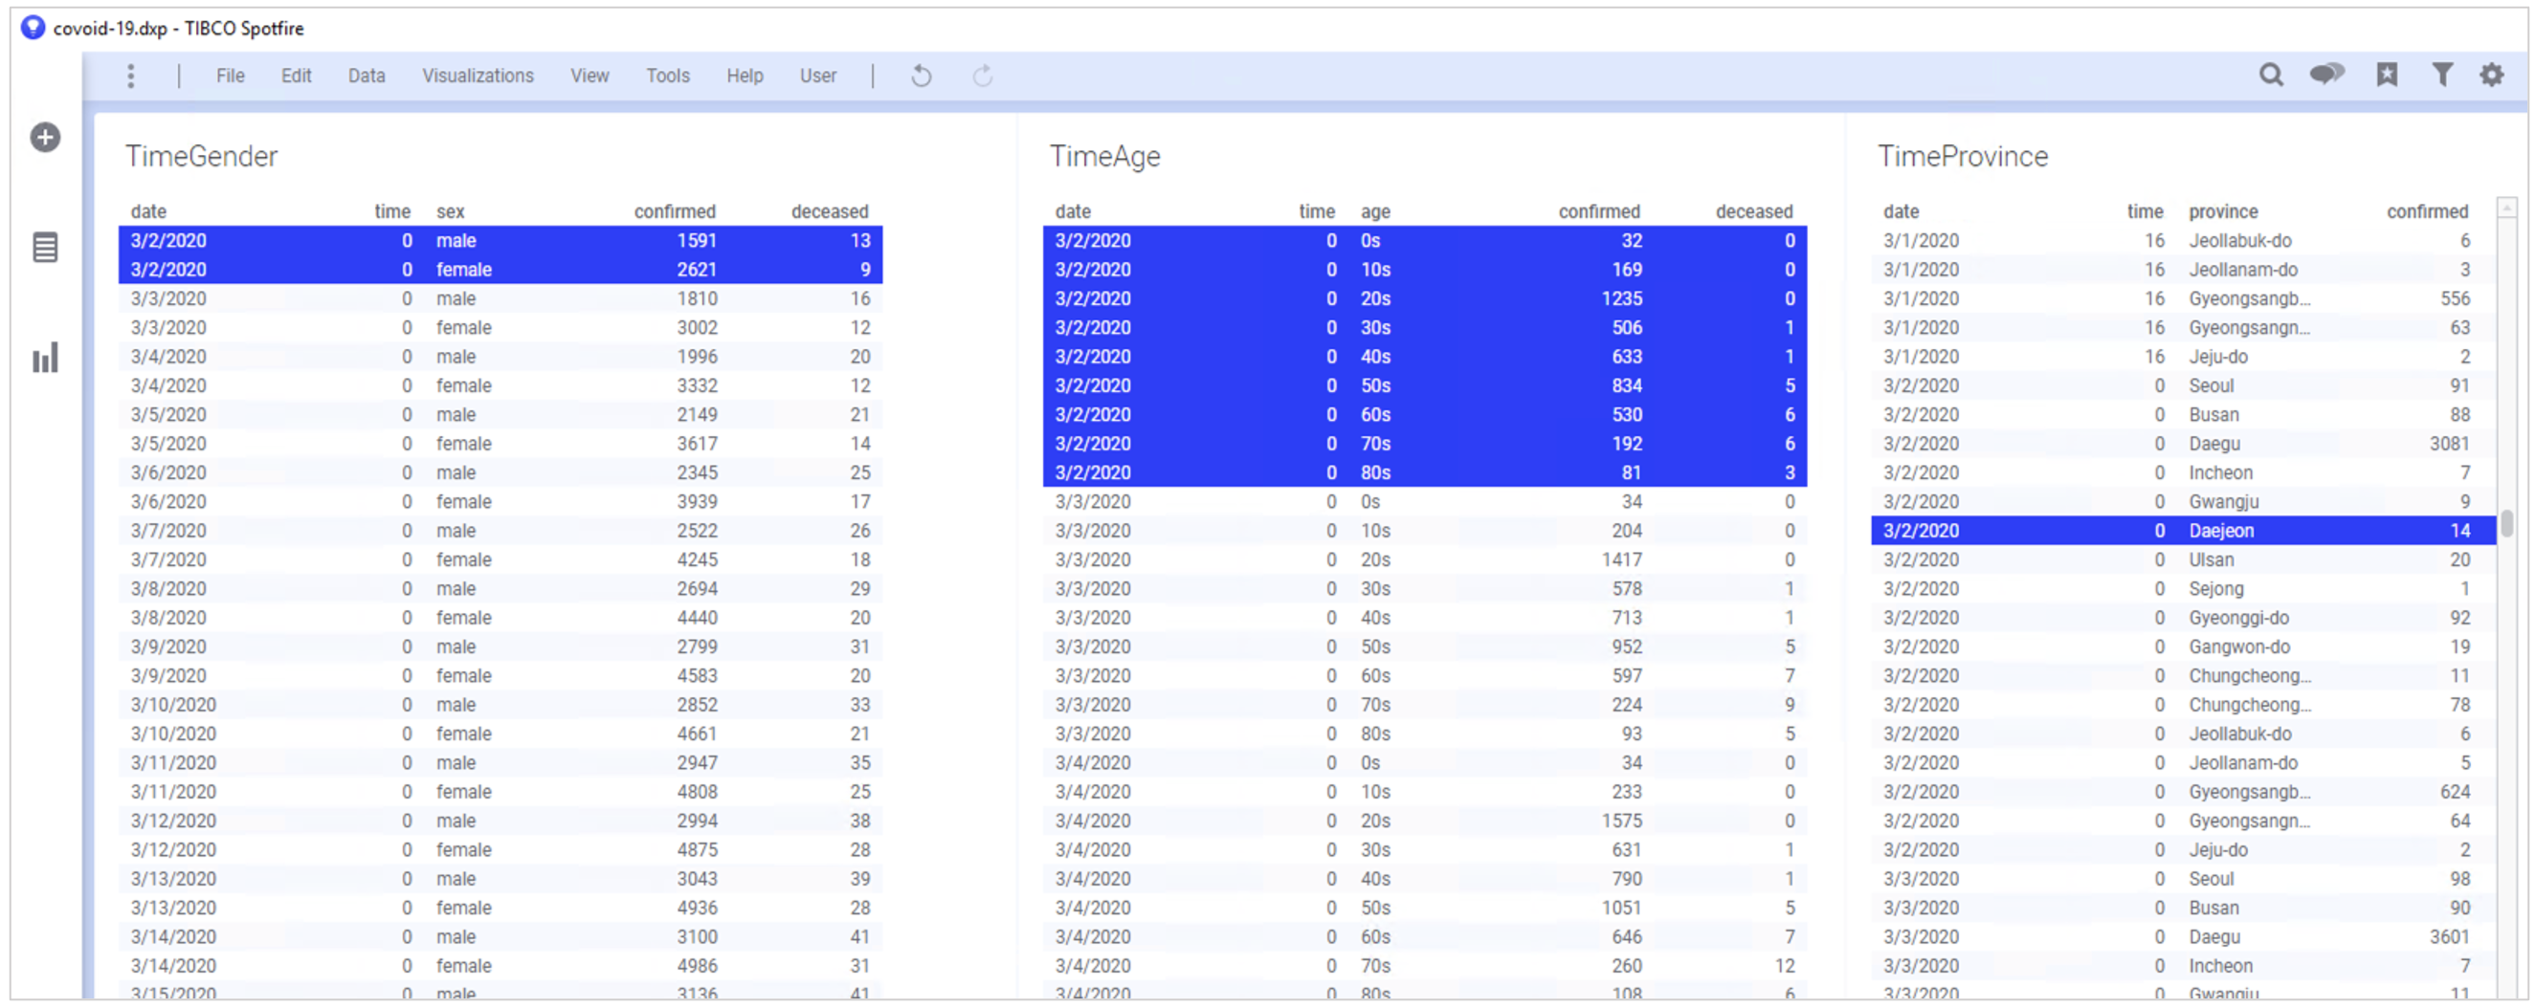This screenshot has width=2536, height=1008.
Task: Open the Tools menu
Action: click(x=667, y=76)
